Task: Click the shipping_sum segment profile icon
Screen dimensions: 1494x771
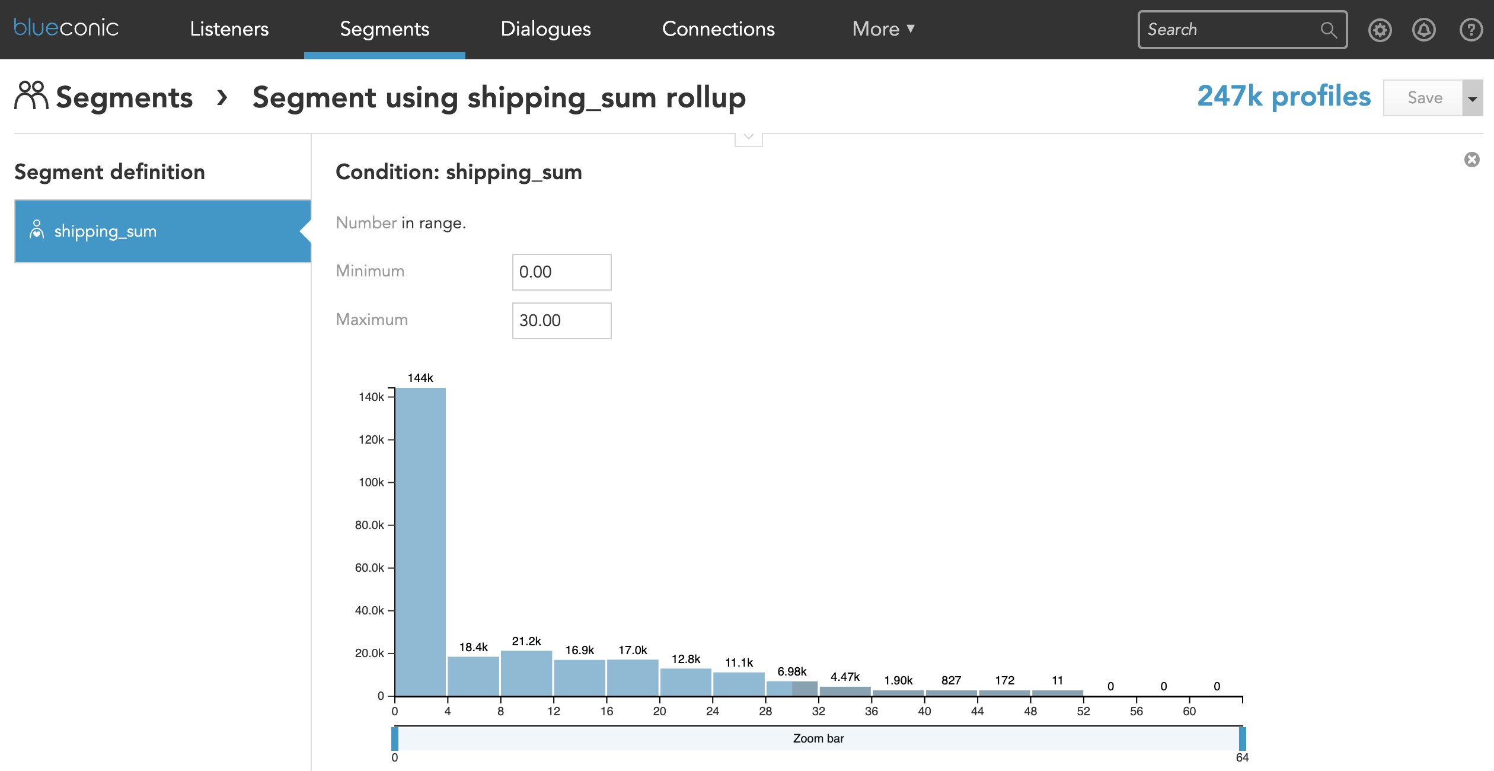Action: pos(36,230)
